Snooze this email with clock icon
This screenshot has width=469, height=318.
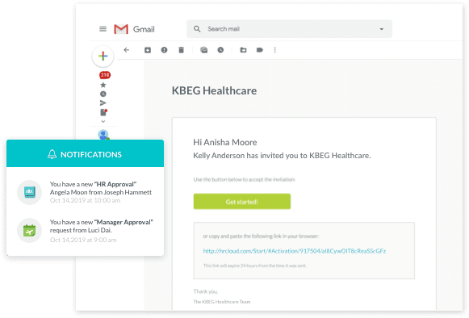click(220, 50)
